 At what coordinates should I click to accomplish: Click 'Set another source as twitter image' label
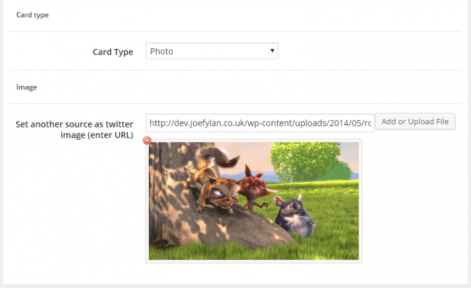(74, 130)
